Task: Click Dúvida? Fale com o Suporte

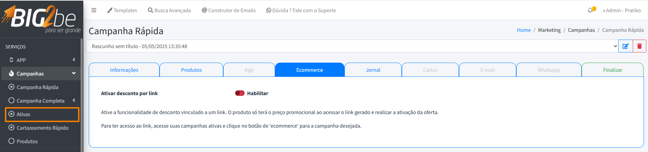Action: click(301, 10)
